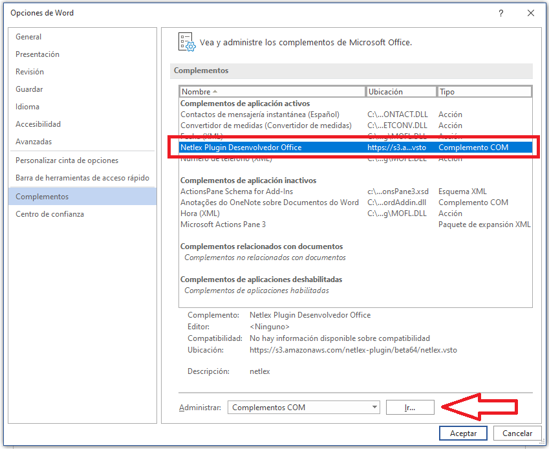
Task: Click c:\...onsPane3.xsd location cell
Action: pos(398,192)
